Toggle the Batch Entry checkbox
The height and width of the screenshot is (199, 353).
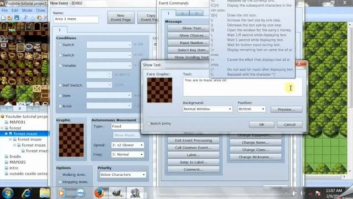click(148, 124)
